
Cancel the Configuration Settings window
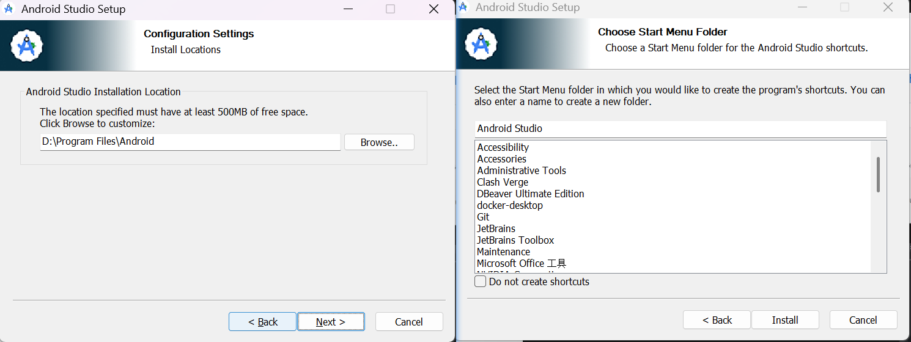(x=409, y=322)
